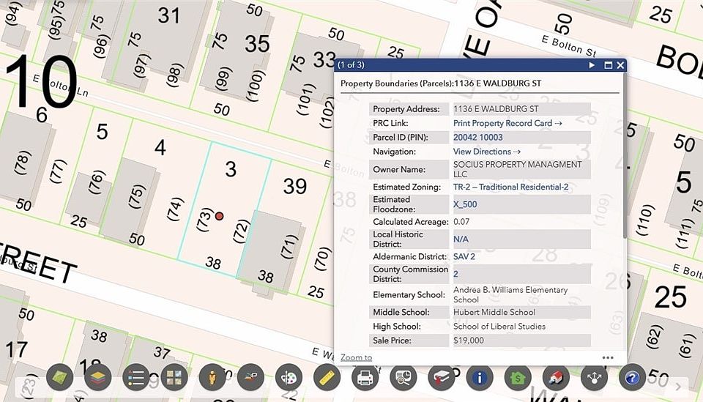The height and width of the screenshot is (402, 703).
Task: Open the red bookmark book icon
Action: (x=442, y=377)
